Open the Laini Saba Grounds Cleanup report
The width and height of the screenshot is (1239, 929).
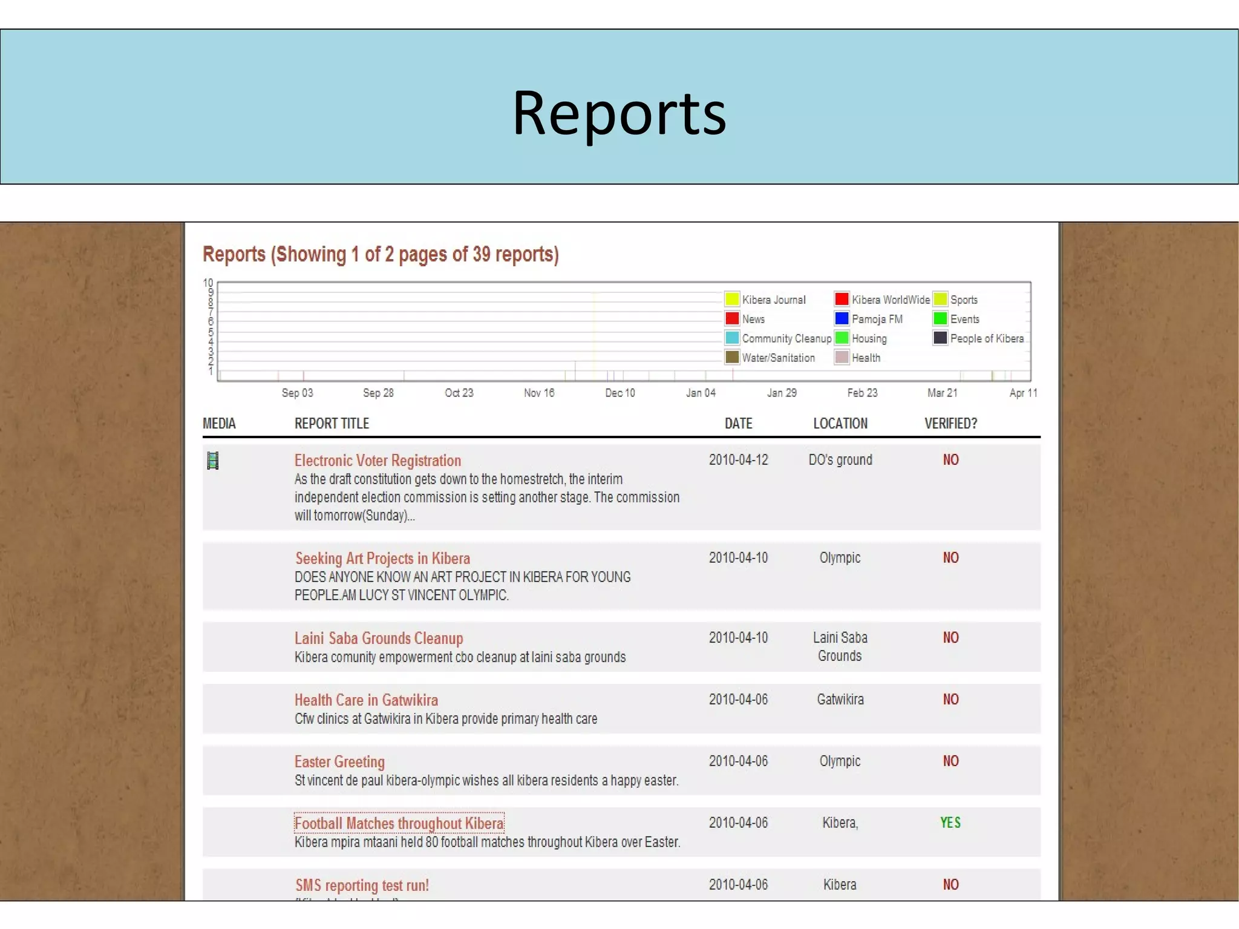[379, 638]
